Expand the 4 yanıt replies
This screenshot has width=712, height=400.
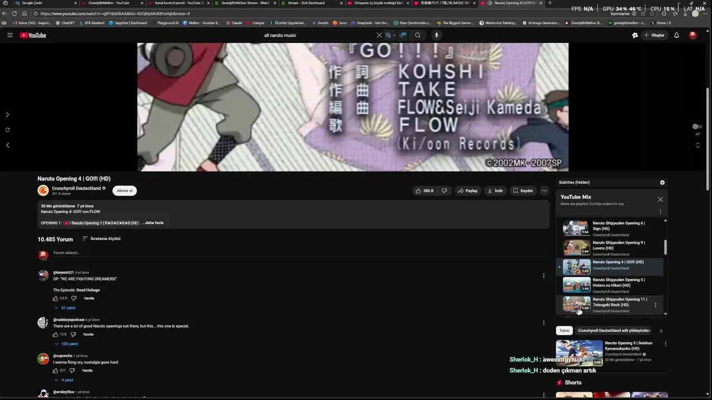[x=65, y=380]
